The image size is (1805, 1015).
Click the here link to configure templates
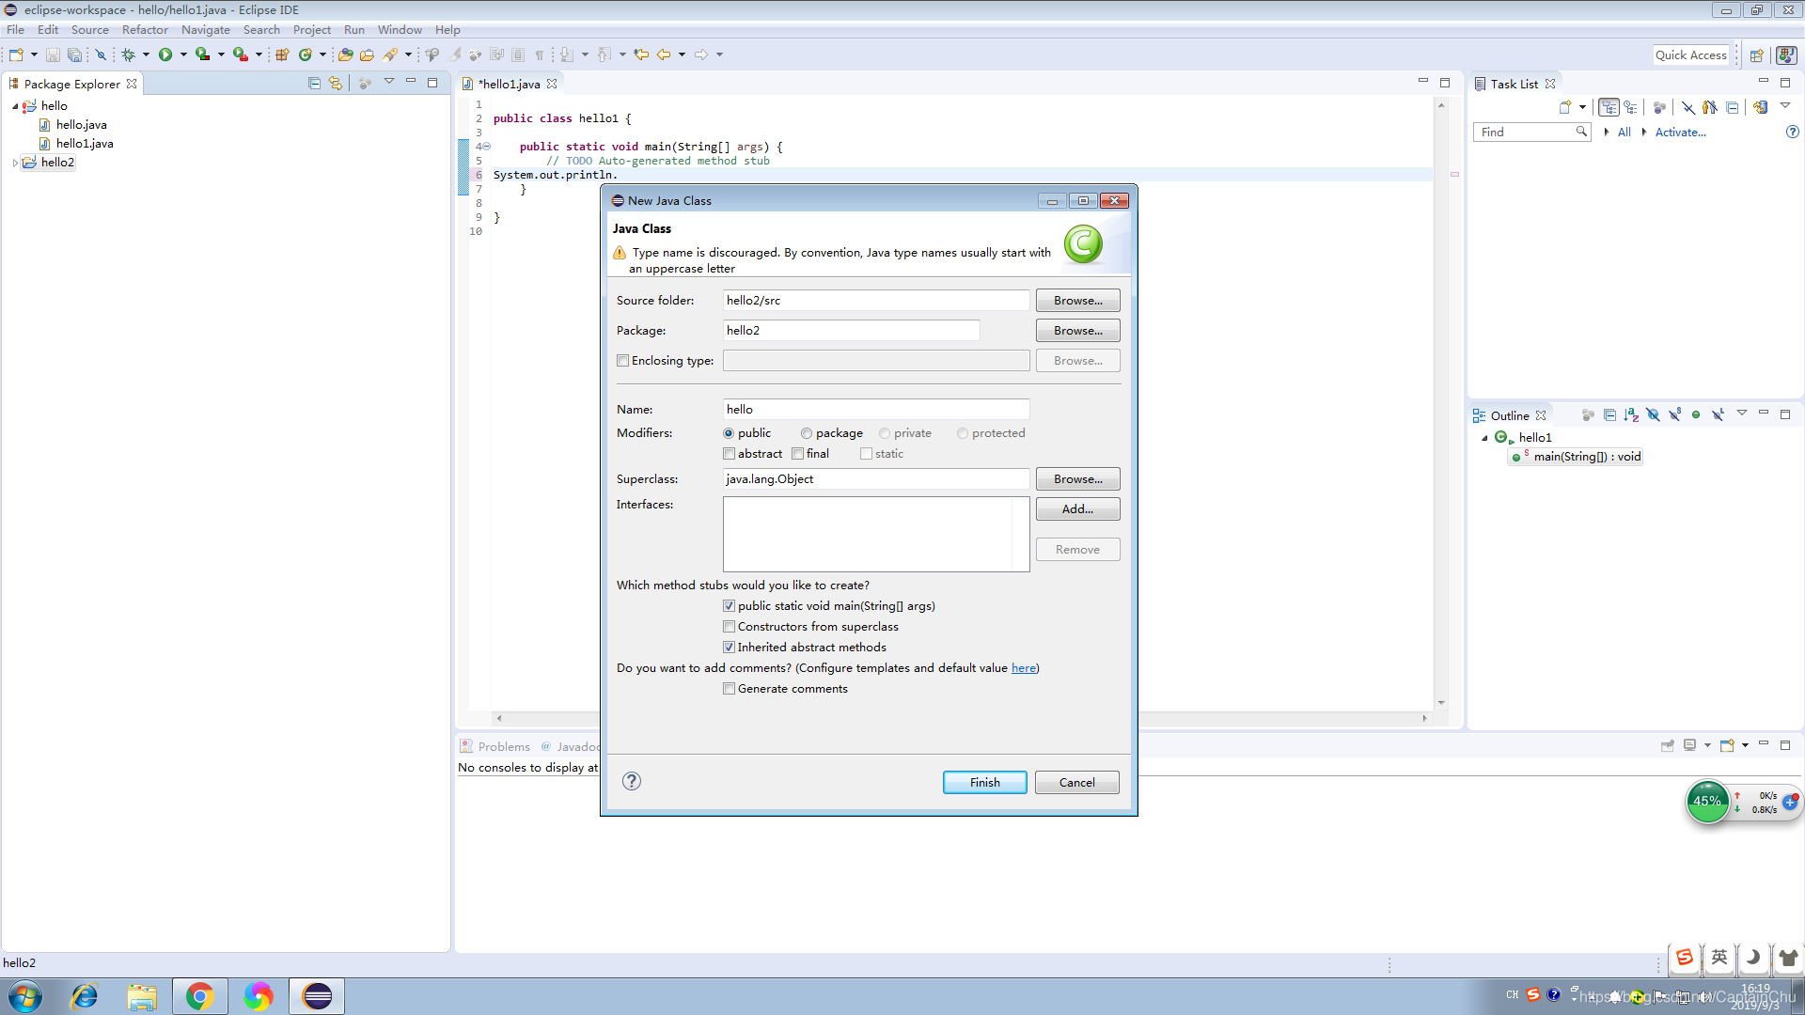coord(1023,667)
